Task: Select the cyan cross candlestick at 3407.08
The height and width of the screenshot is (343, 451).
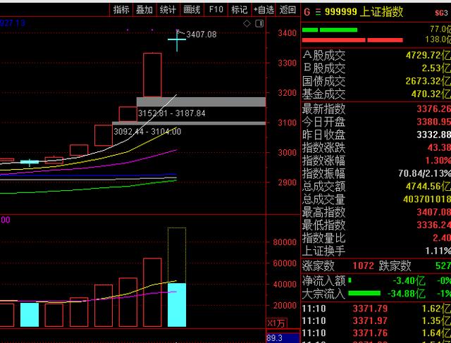Action: [x=177, y=40]
